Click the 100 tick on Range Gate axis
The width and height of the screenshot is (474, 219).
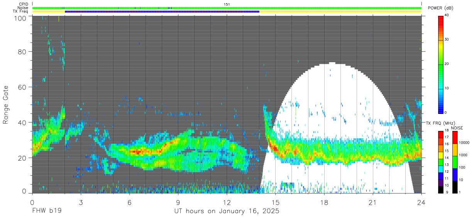tap(21, 18)
